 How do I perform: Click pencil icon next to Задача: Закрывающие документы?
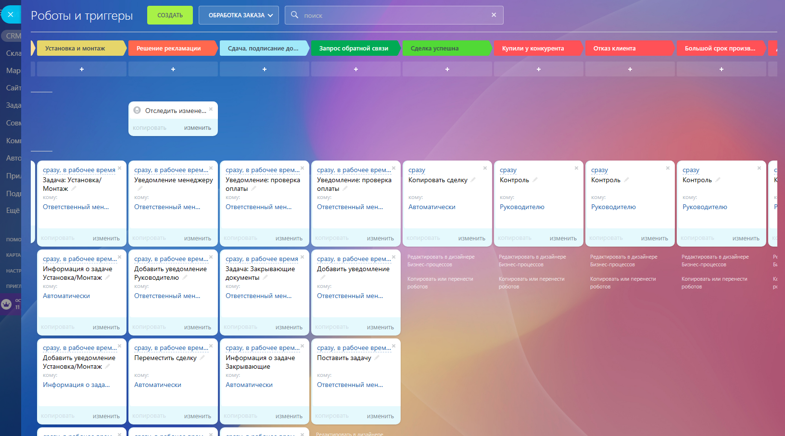(265, 277)
